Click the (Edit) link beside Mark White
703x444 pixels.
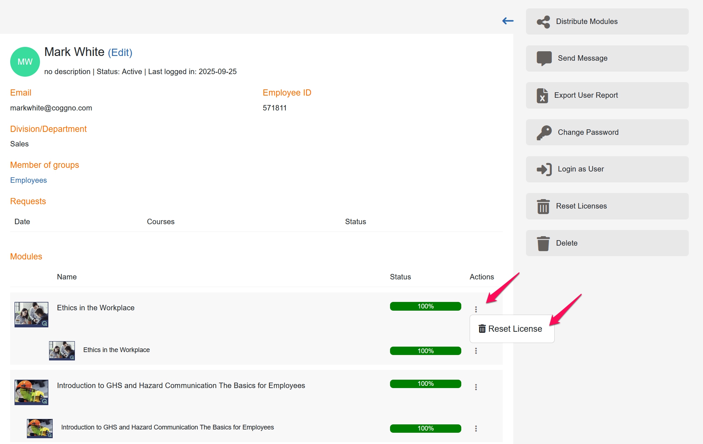tap(120, 53)
